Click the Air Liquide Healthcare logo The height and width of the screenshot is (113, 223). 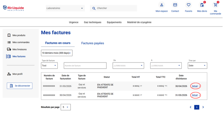point(13,8)
